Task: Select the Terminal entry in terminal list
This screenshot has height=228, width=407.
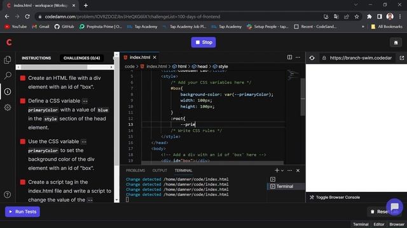Action: 286,186
